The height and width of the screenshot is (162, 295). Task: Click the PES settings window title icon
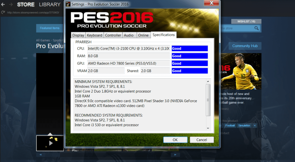pyautogui.click(x=68, y=4)
